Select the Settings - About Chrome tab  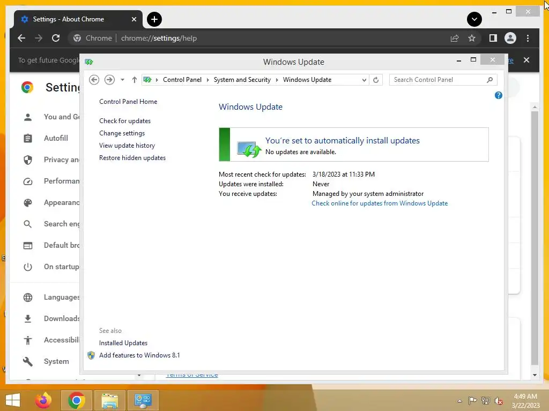78,19
